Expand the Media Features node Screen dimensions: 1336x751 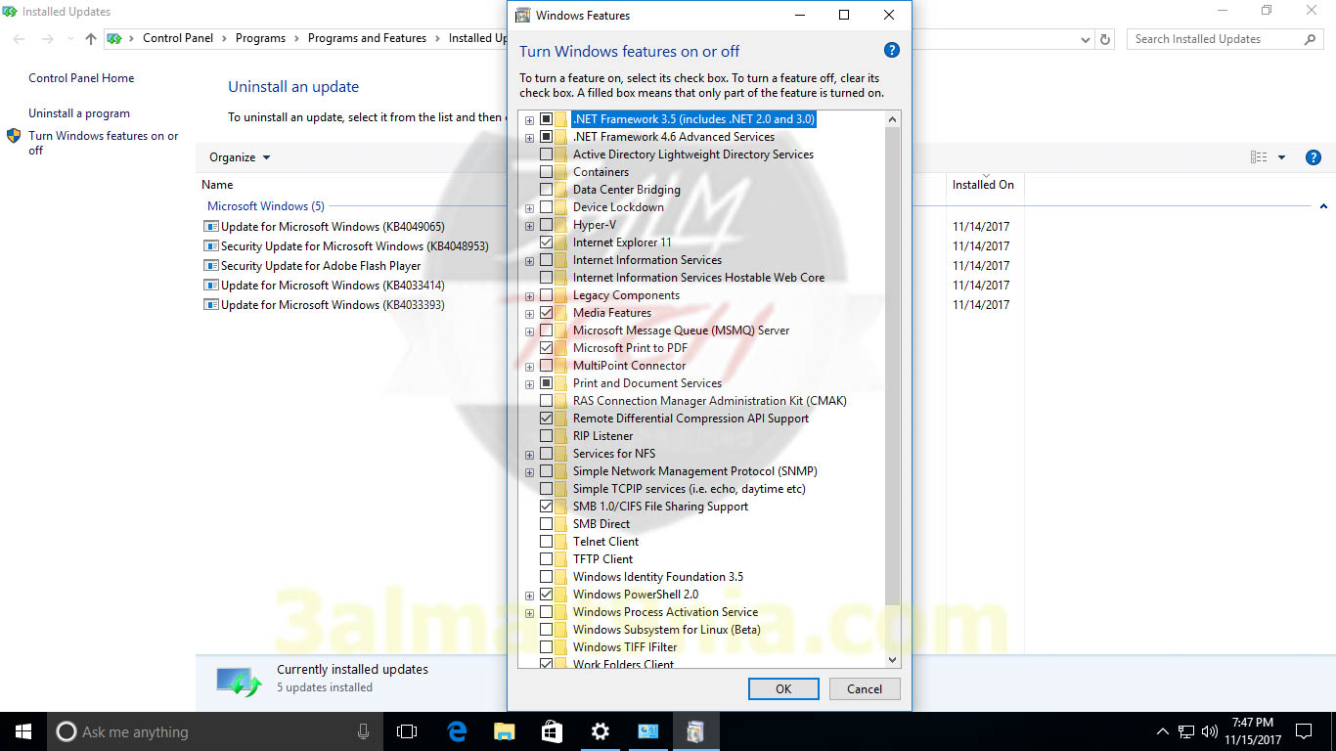tap(530, 314)
